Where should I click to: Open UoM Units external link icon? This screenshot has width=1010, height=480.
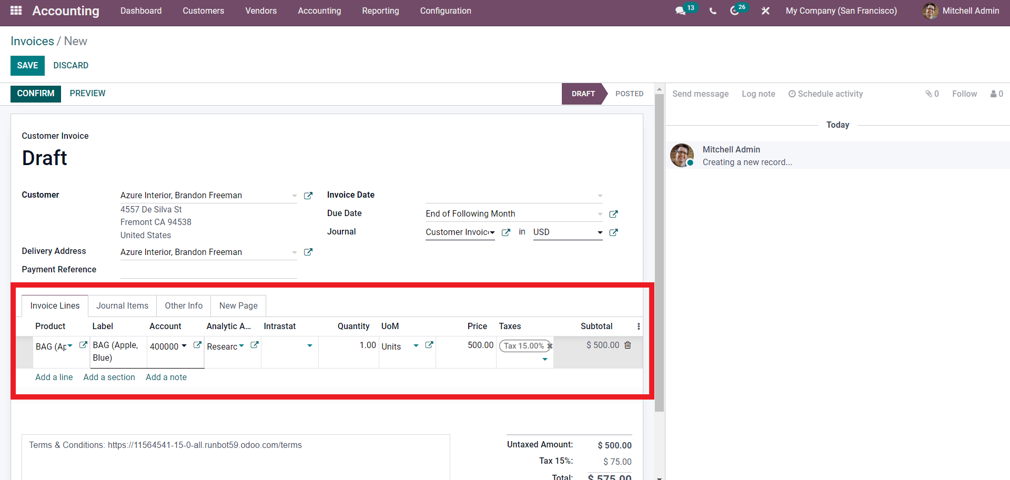[429, 345]
